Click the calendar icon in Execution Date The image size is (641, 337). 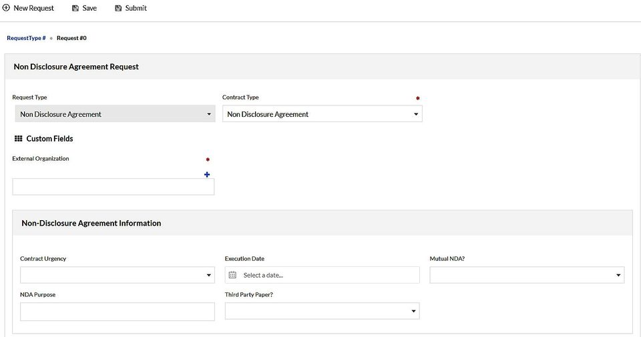point(232,275)
